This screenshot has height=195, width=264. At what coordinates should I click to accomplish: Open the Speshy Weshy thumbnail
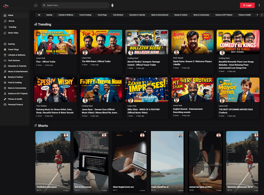[x=55, y=90]
